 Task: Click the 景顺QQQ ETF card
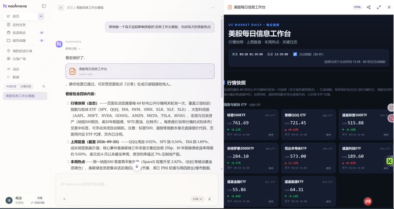click(x=309, y=124)
